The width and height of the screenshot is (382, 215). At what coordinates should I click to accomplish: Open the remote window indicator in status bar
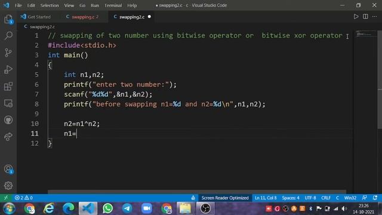6,198
